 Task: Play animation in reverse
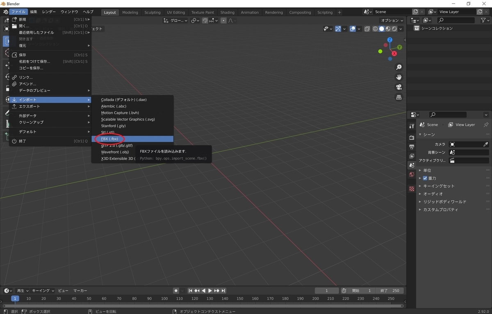(203, 291)
